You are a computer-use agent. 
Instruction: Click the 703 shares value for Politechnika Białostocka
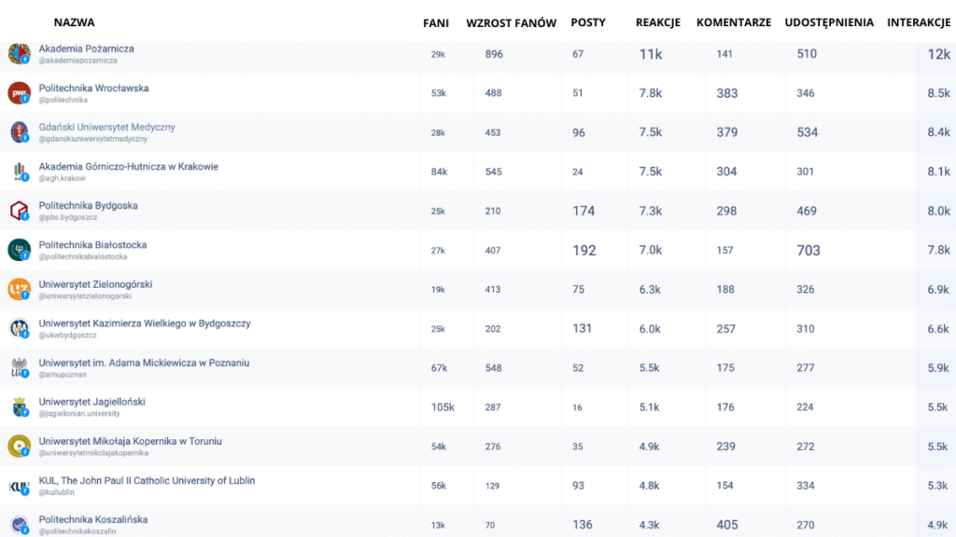[x=808, y=250]
